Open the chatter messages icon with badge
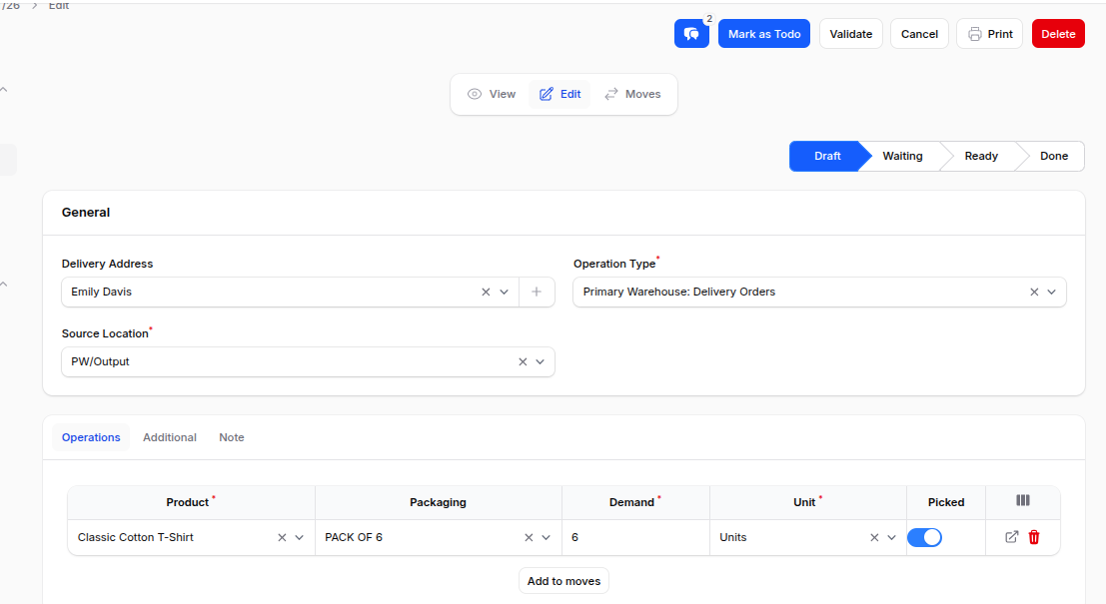1106x604 pixels. pos(691,33)
